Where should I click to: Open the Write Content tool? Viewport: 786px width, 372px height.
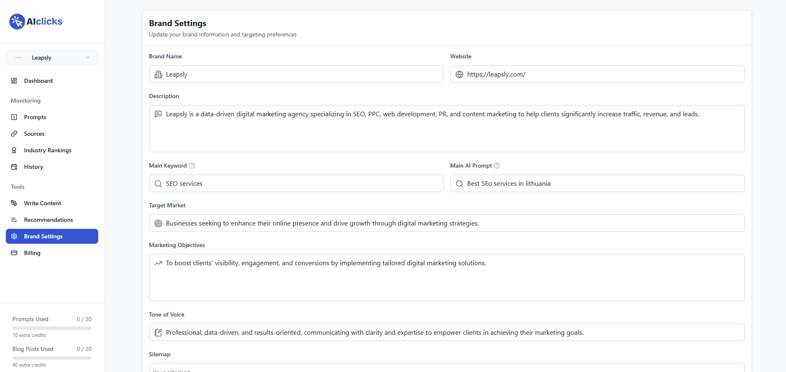[x=52, y=203]
